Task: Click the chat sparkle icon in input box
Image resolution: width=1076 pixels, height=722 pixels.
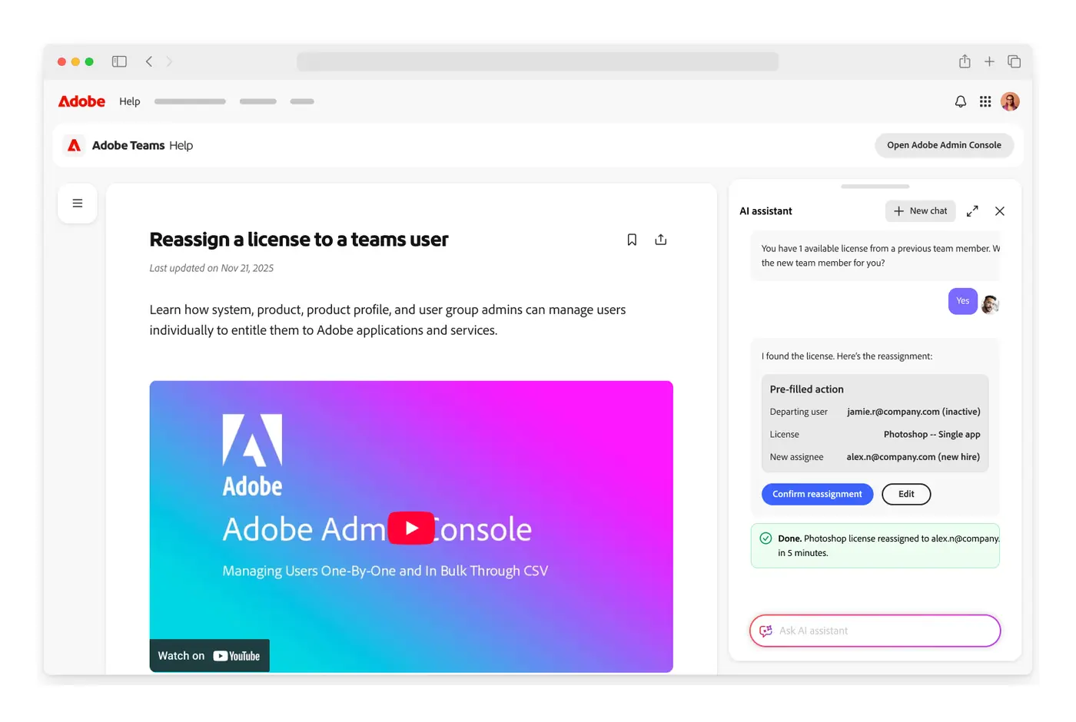Action: click(x=765, y=631)
